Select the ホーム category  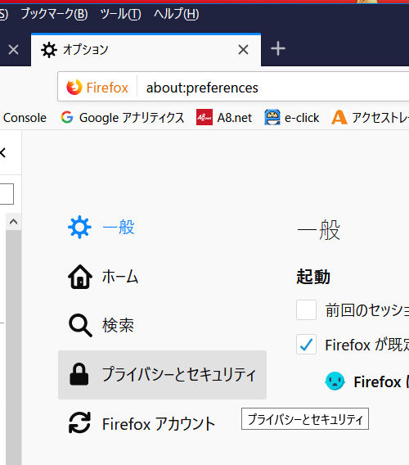click(162, 277)
